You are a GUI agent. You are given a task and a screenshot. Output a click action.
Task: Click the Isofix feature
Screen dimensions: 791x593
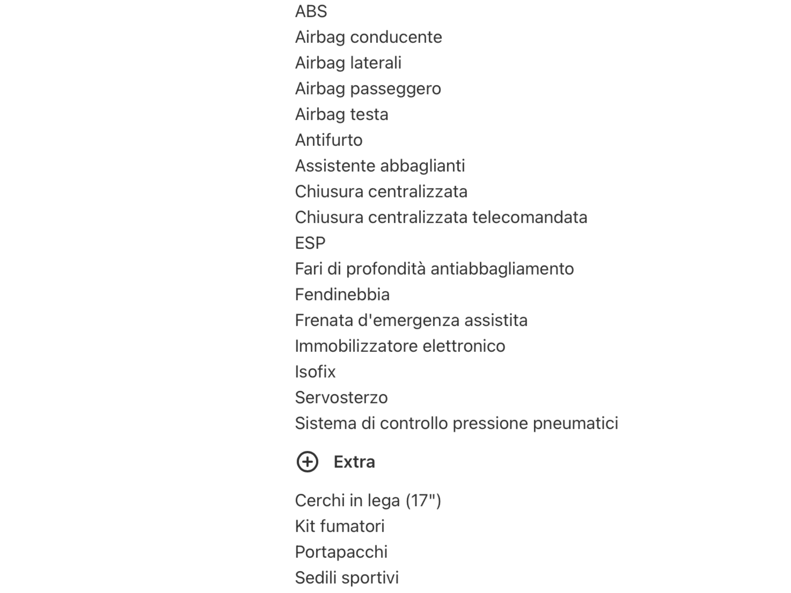click(315, 372)
